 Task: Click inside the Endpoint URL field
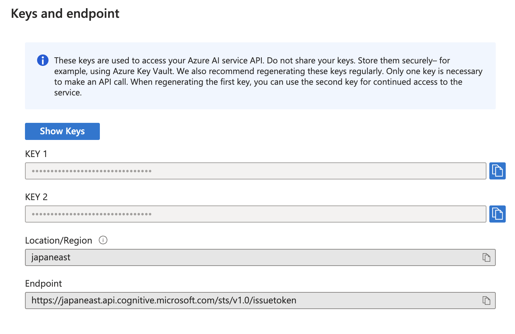250,300
